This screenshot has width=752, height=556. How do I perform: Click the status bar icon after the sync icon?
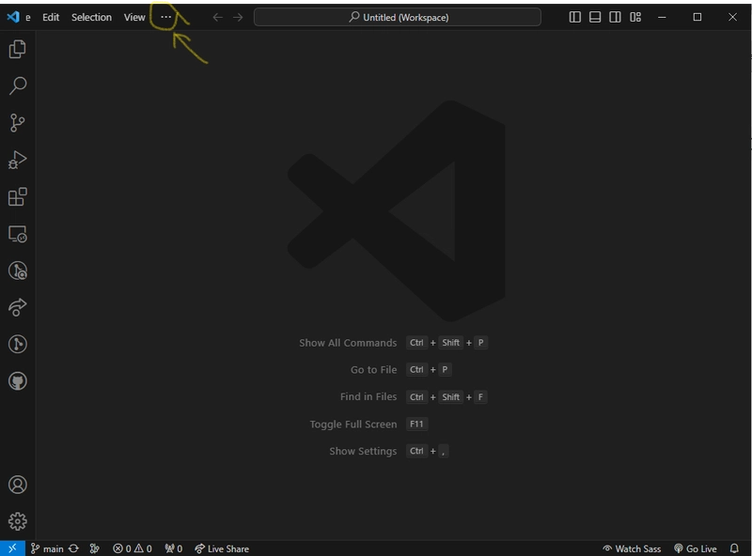95,548
